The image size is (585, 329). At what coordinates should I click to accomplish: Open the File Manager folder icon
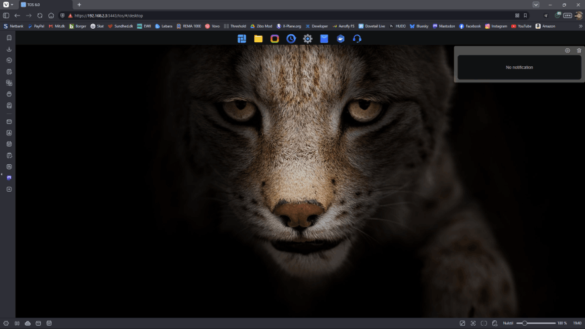pos(258,39)
